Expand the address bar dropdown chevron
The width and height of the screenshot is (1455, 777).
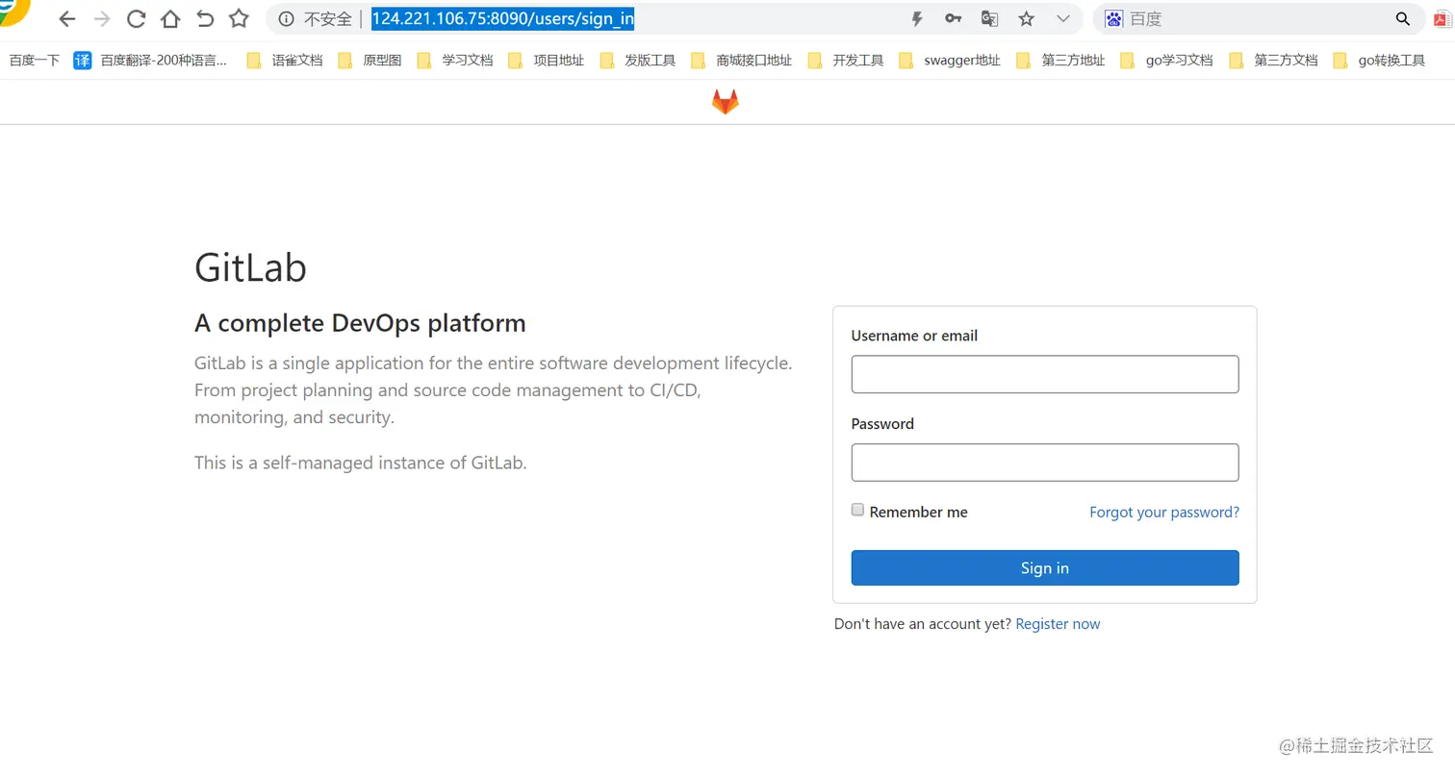1062,18
